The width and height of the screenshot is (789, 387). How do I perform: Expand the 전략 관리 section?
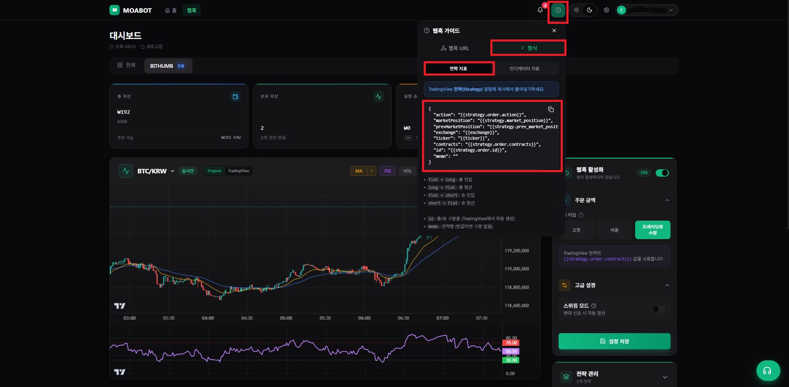(665, 377)
